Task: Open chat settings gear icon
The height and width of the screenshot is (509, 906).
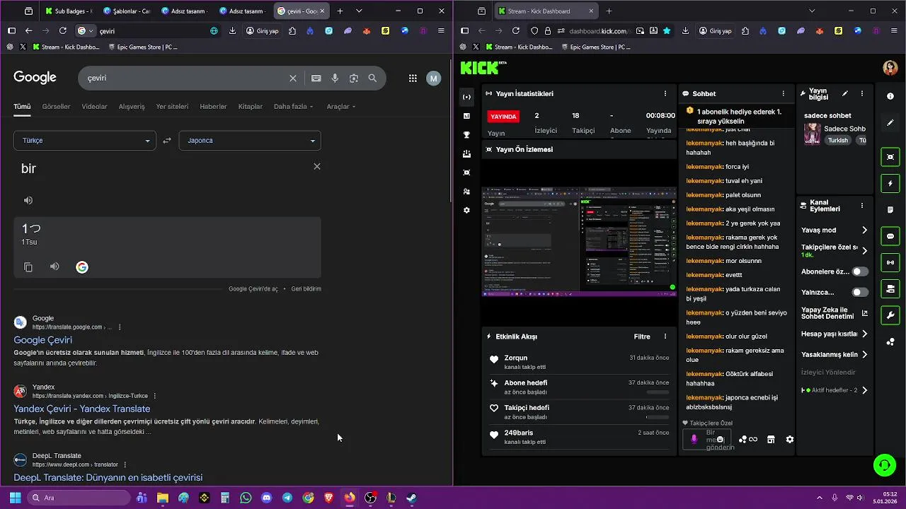Action: [790, 440]
